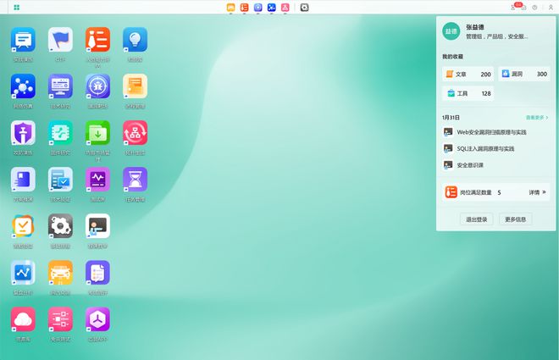Open the pink org-chart-refresh desktop app
Image resolution: width=559 pixels, height=360 pixels.
point(136,133)
